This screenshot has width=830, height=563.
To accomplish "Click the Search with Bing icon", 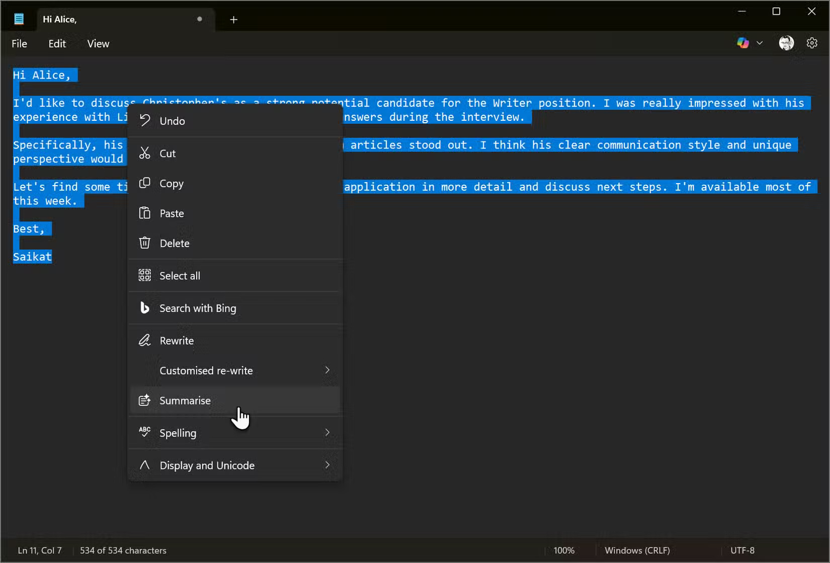I will pyautogui.click(x=145, y=307).
